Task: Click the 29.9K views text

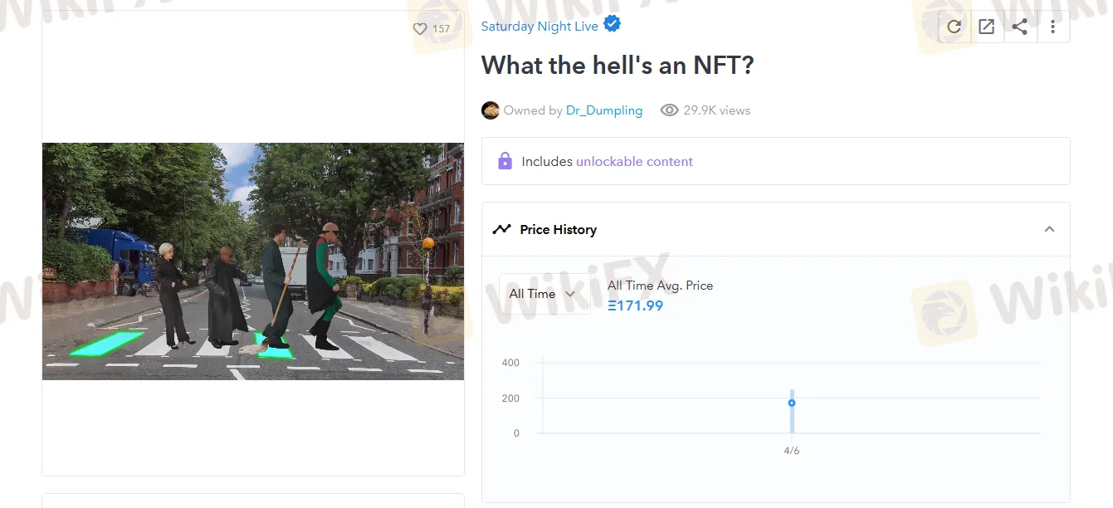Action: [717, 110]
